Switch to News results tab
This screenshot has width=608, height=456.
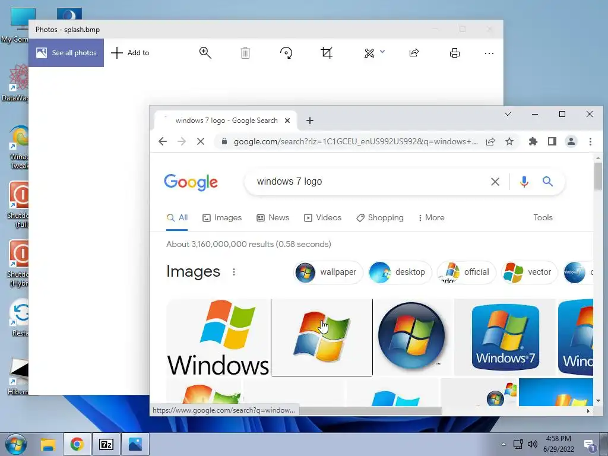[273, 218]
